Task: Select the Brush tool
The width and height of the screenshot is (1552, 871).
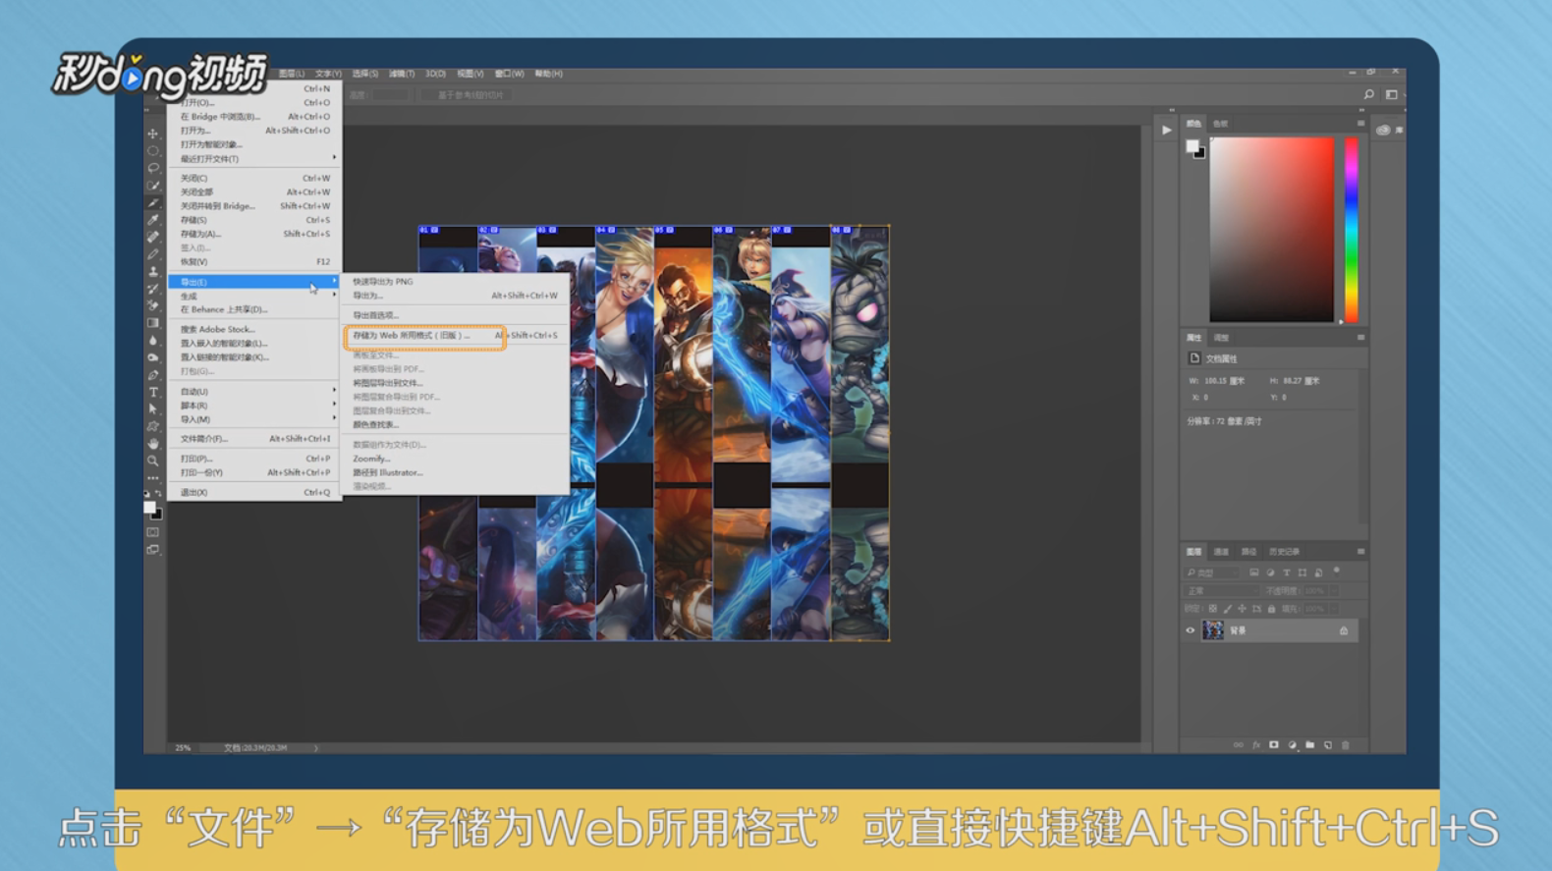Action: 153,254
